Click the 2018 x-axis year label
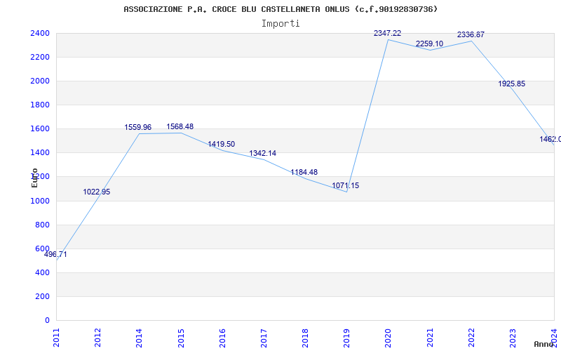The height and width of the screenshot is (351, 561). pyautogui.click(x=306, y=338)
